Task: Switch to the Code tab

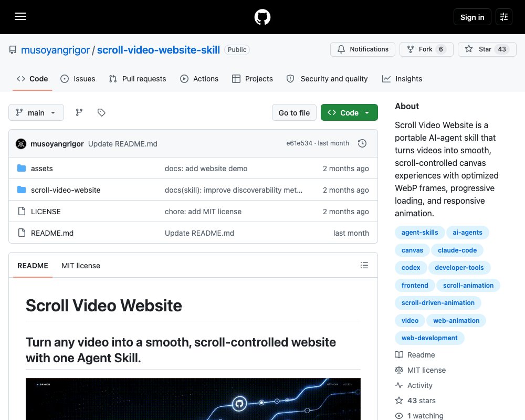Action: click(x=32, y=79)
